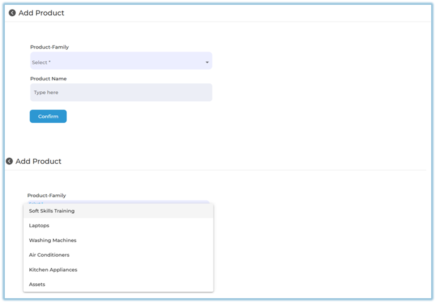Focus the Product Name text field

coord(121,93)
